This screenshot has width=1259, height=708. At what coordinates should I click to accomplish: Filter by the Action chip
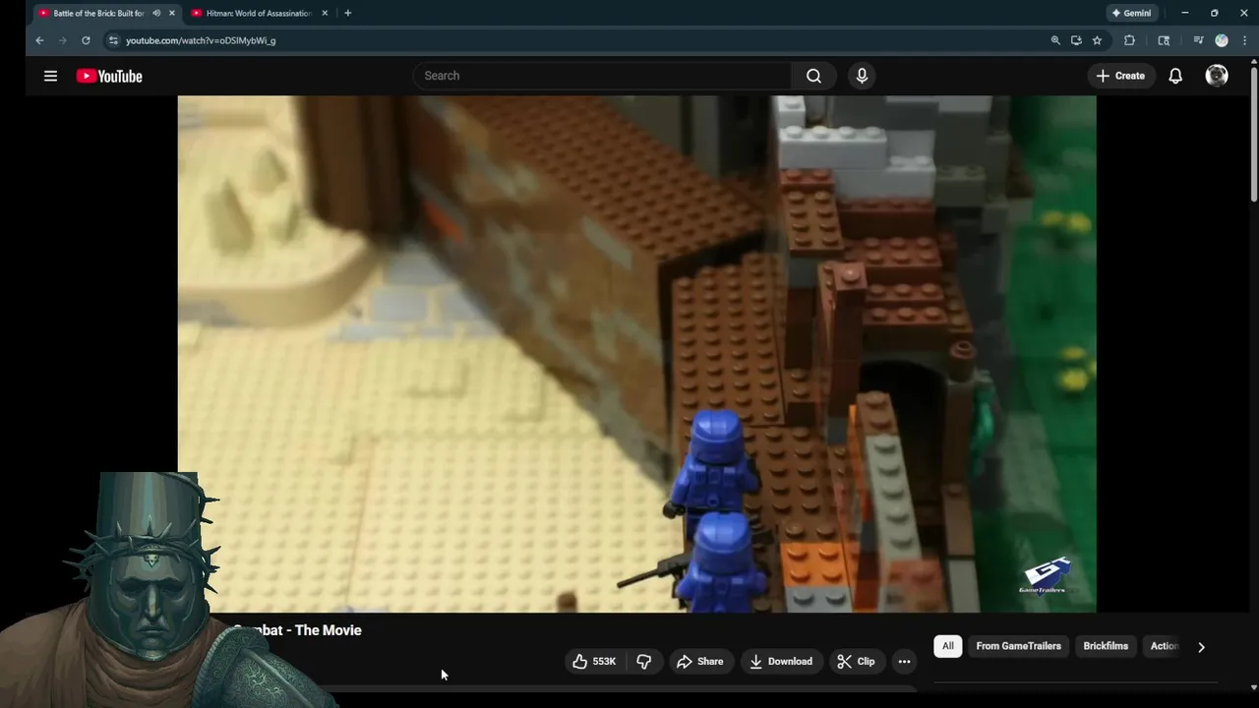1163,646
